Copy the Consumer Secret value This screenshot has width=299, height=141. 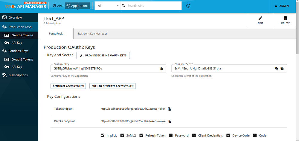282,68
